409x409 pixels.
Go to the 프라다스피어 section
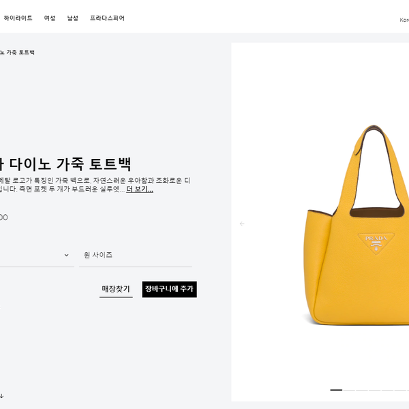tap(107, 18)
